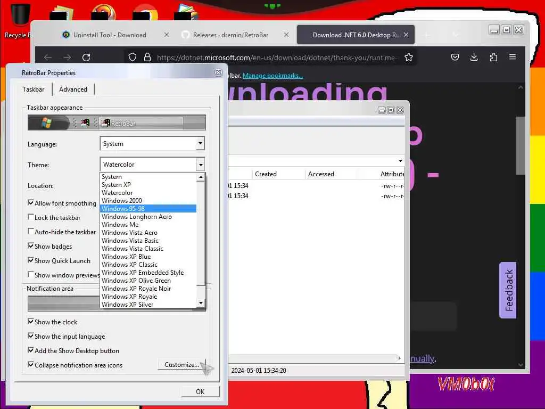Pick Windows XP Classic theme

coord(148,265)
